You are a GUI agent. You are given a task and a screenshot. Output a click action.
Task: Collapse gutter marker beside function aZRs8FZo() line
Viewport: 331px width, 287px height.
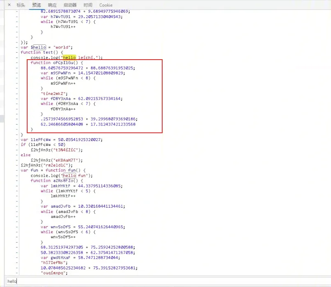17,181
